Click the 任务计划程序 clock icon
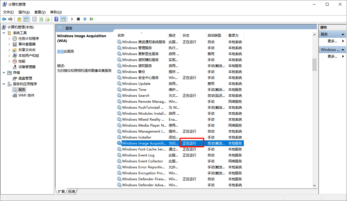347x201 pixels. click(x=15, y=39)
